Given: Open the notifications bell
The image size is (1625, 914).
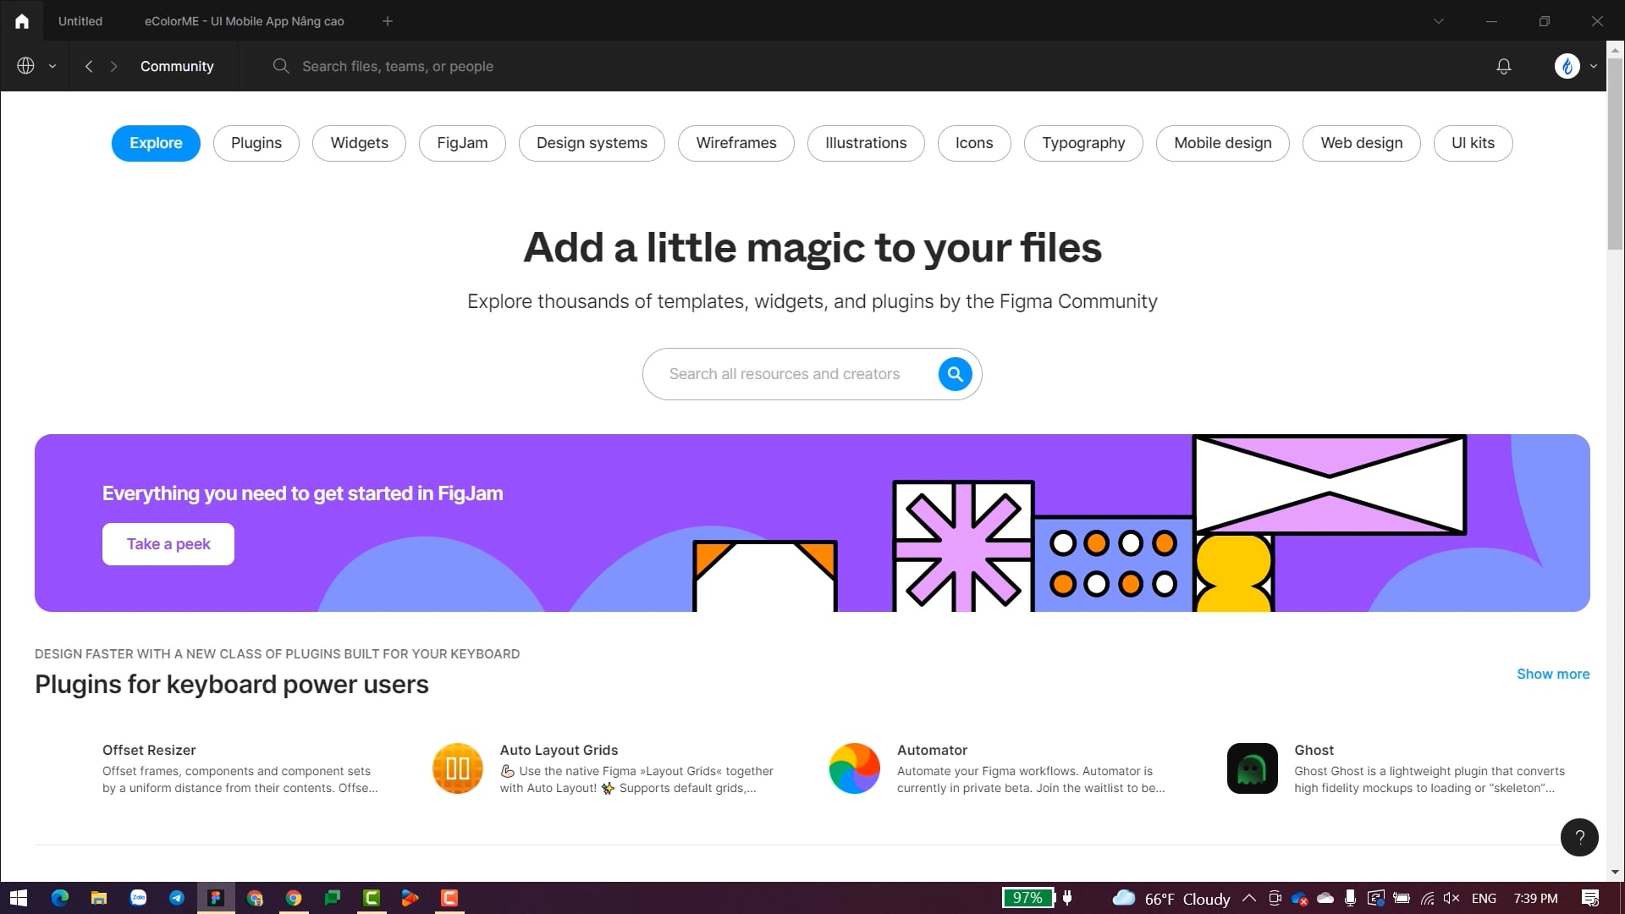Looking at the screenshot, I should point(1504,66).
